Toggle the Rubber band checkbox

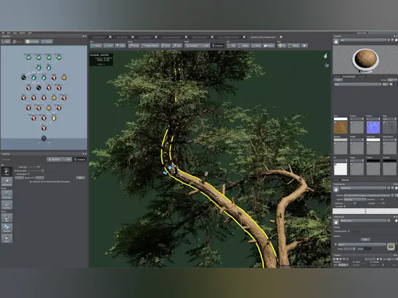(x=29, y=174)
